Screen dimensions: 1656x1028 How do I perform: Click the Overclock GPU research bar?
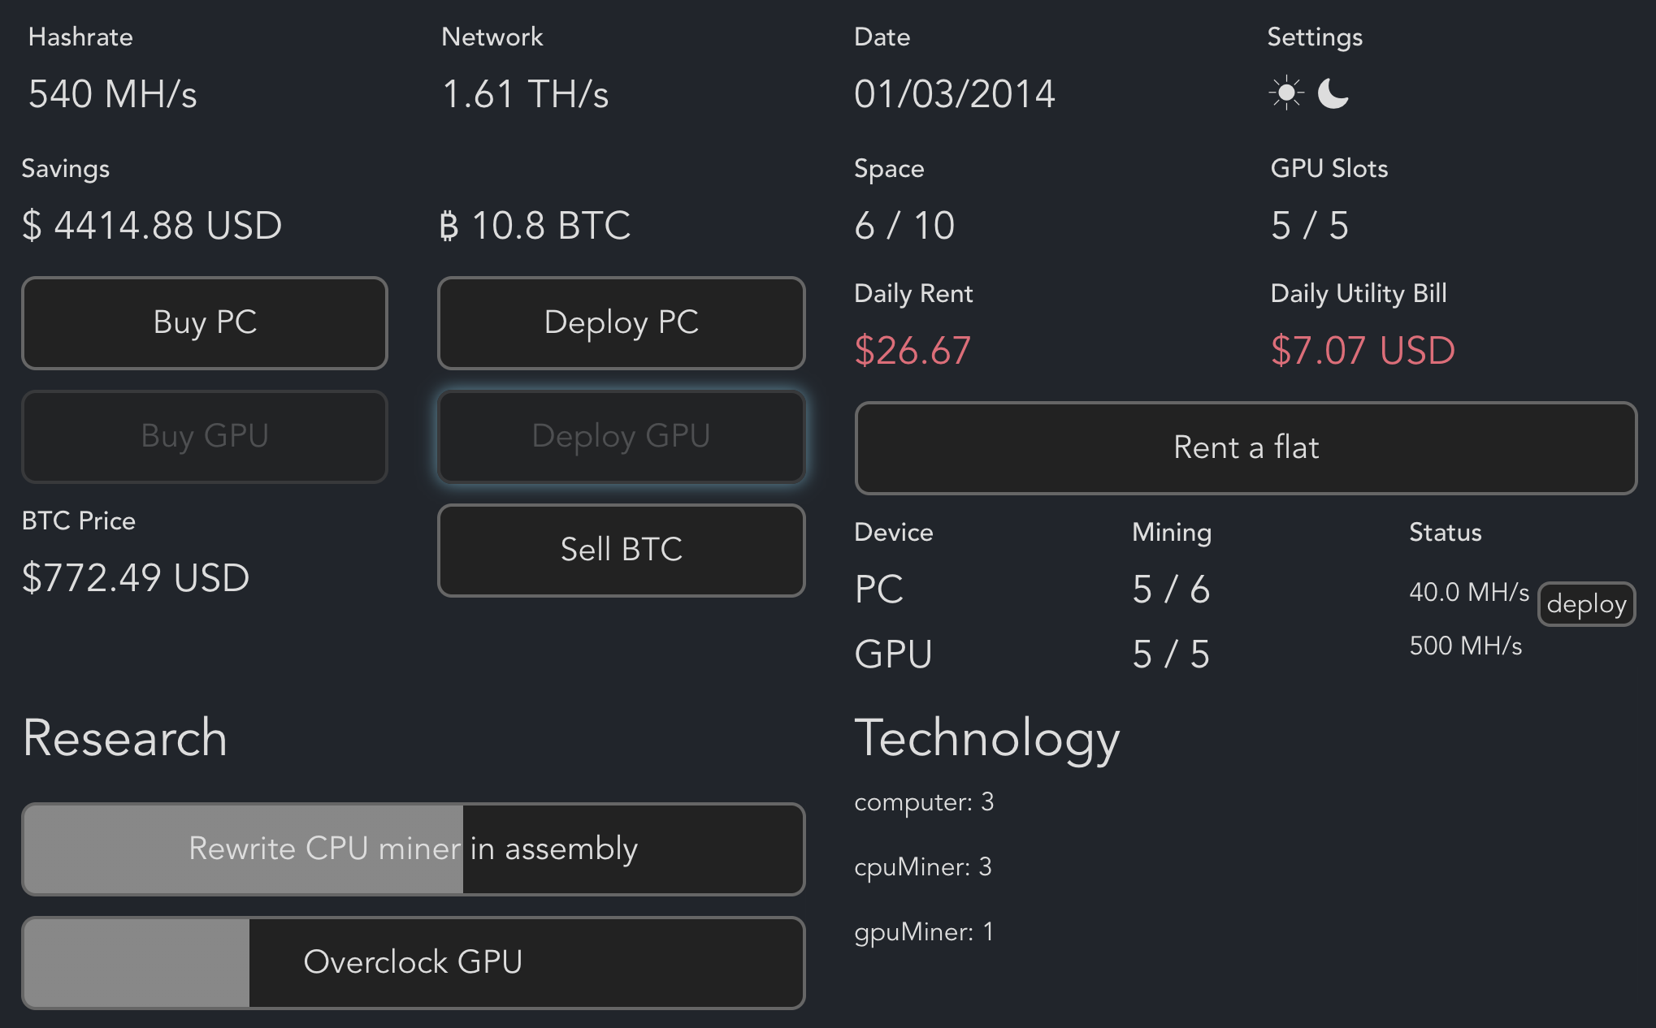tap(413, 962)
